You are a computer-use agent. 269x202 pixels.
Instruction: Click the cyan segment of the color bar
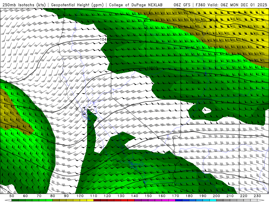[x=213, y=201]
